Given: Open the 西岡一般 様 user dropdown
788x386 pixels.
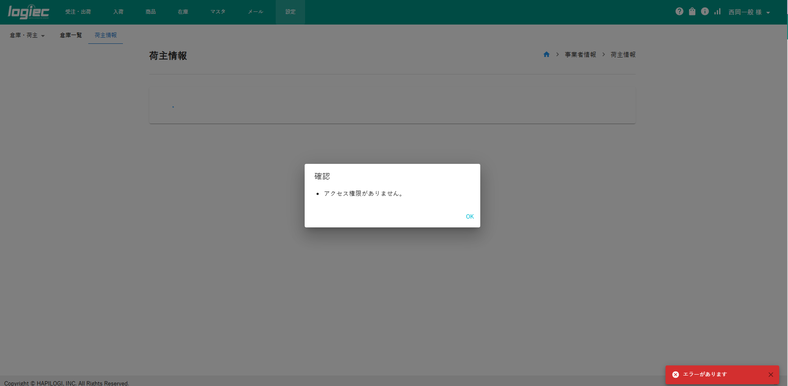Looking at the screenshot, I should click(749, 12).
